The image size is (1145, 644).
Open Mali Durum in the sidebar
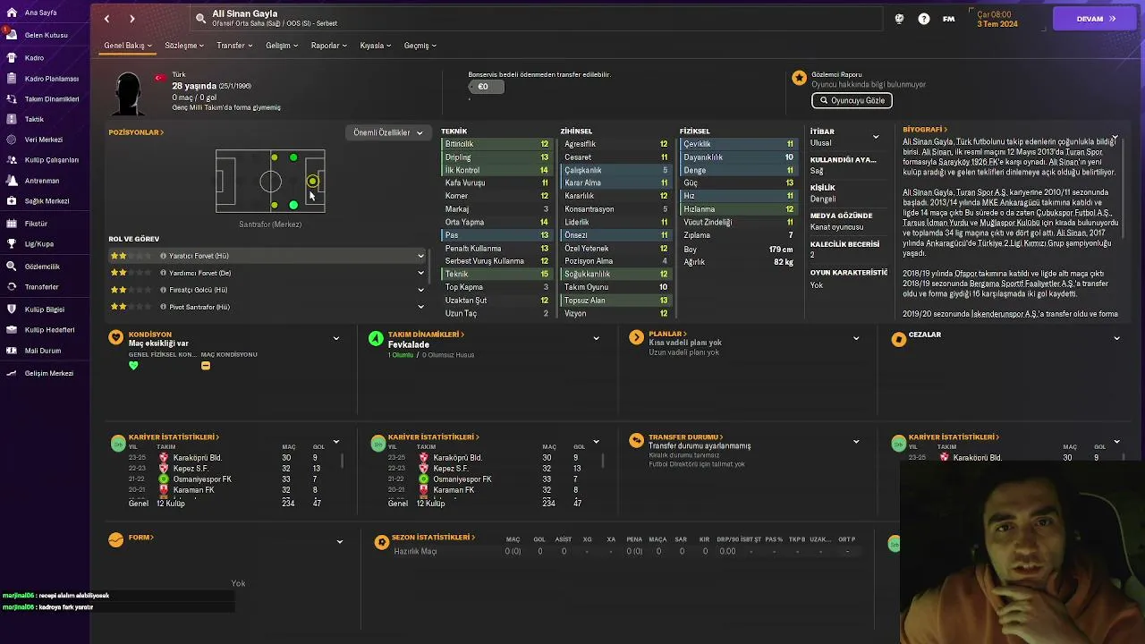click(x=42, y=351)
